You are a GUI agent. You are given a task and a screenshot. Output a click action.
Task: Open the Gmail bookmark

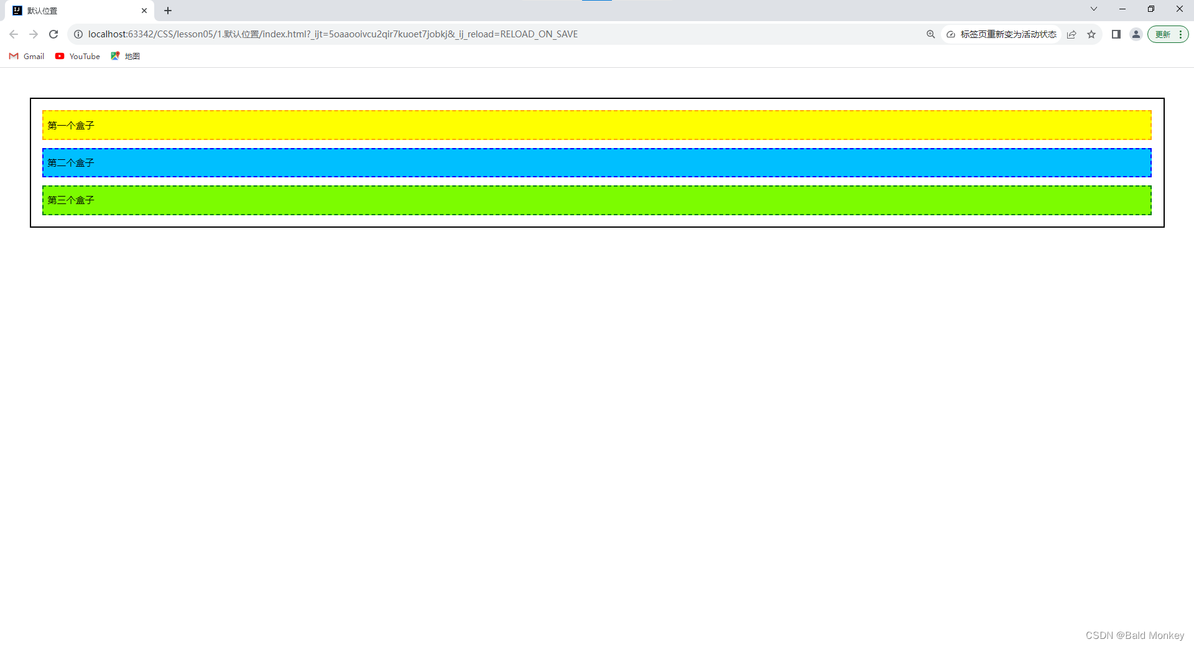27,56
